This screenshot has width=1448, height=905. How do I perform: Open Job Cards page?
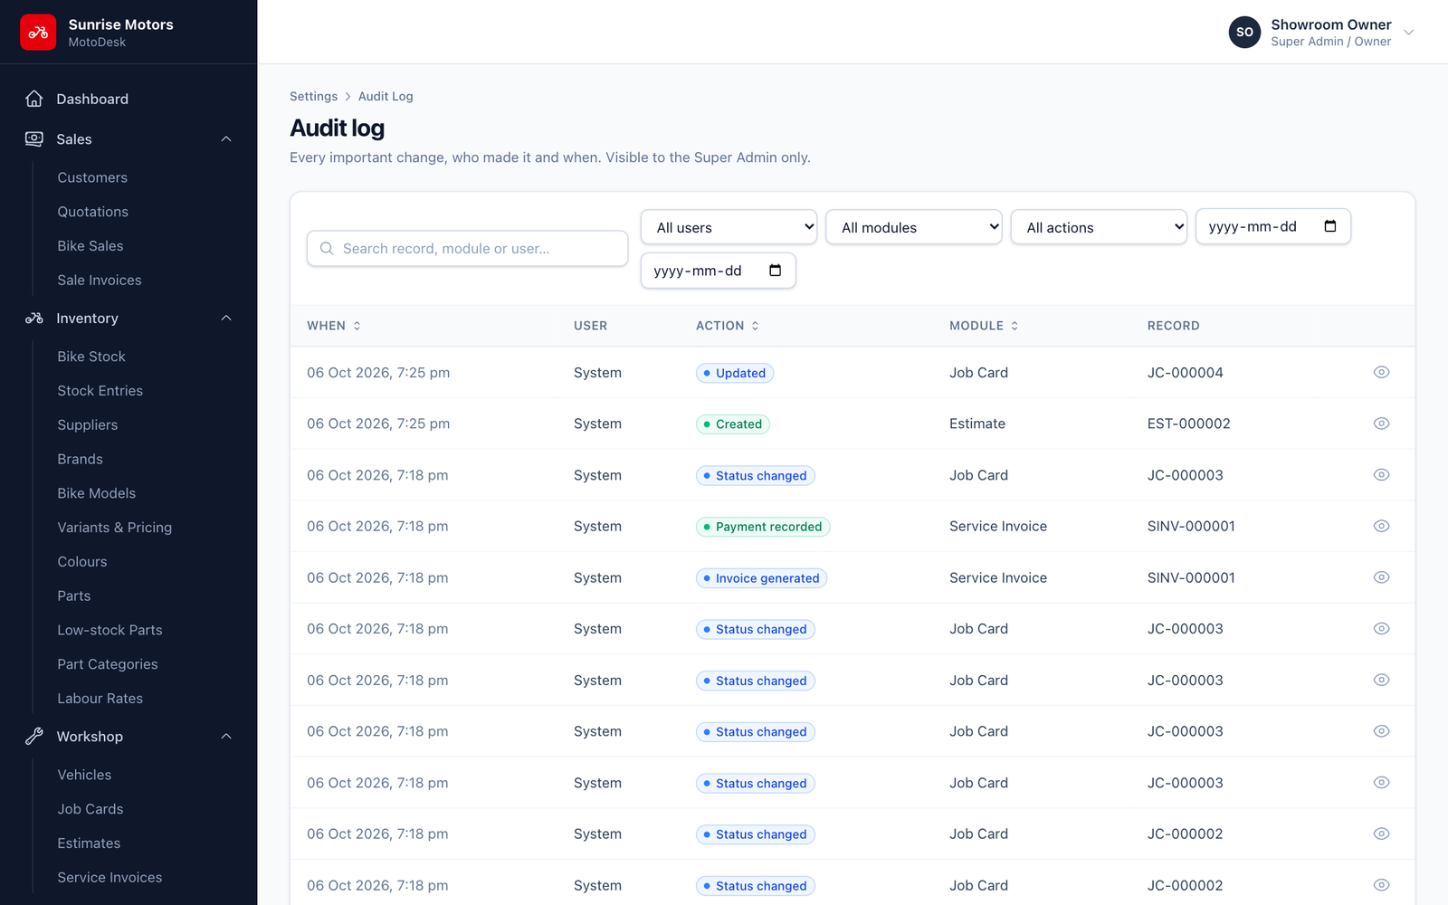pyautogui.click(x=90, y=809)
